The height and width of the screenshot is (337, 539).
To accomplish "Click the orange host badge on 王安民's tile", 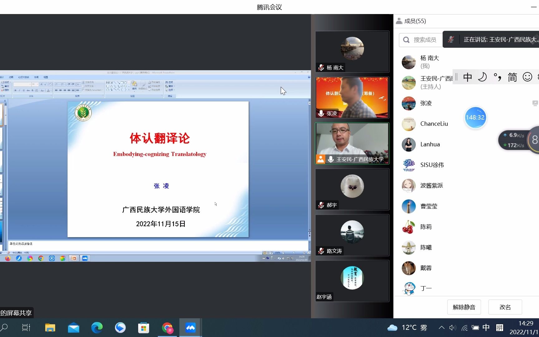I will click(x=321, y=159).
